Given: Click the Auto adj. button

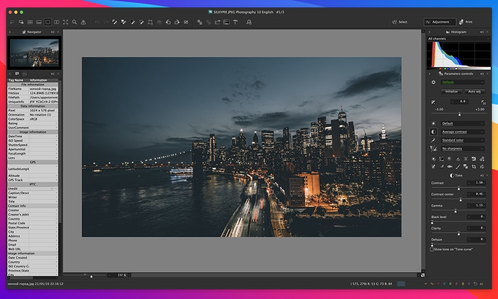Looking at the screenshot, I should click(475, 92).
